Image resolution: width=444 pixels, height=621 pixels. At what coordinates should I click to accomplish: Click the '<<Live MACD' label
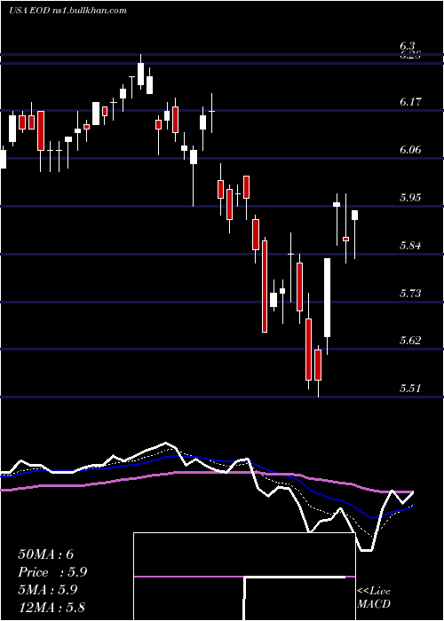374,597
